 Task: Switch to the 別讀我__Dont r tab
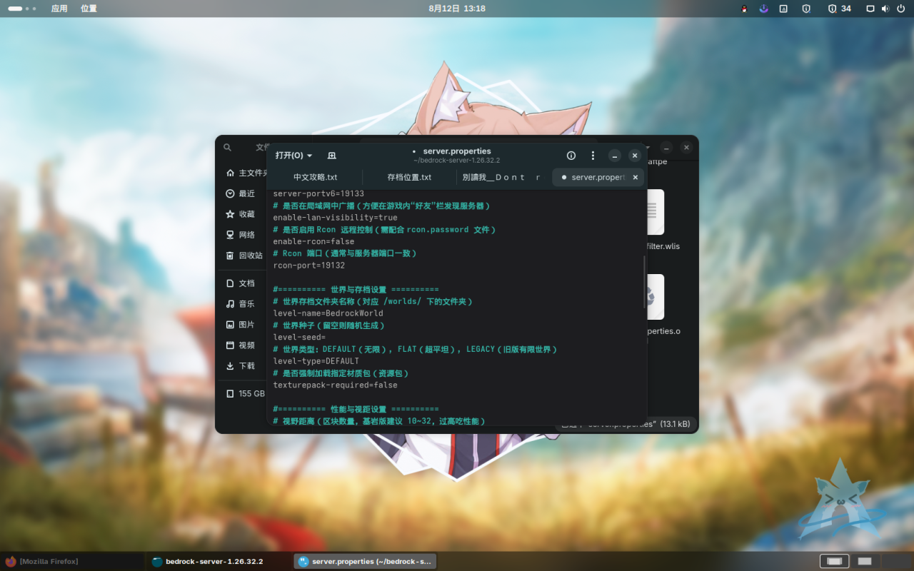click(x=503, y=177)
